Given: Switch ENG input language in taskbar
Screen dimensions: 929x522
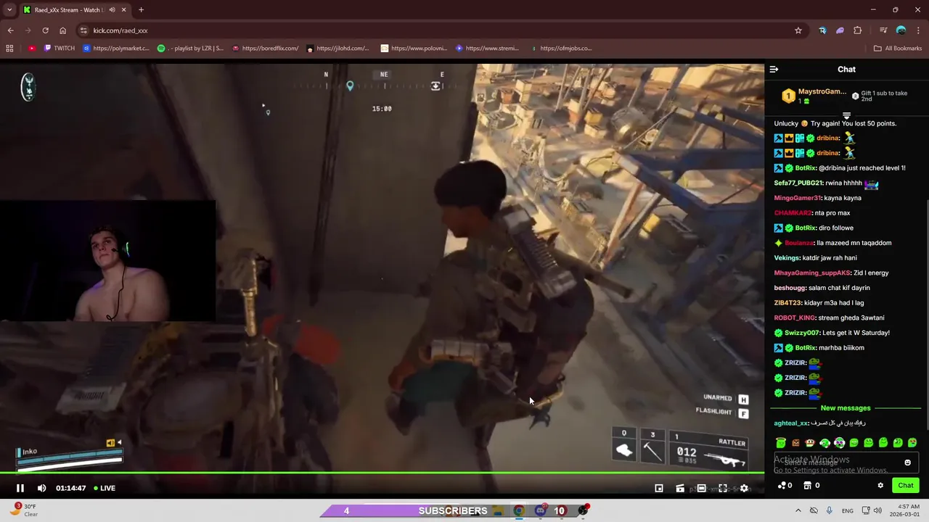Looking at the screenshot, I should pos(848,510).
